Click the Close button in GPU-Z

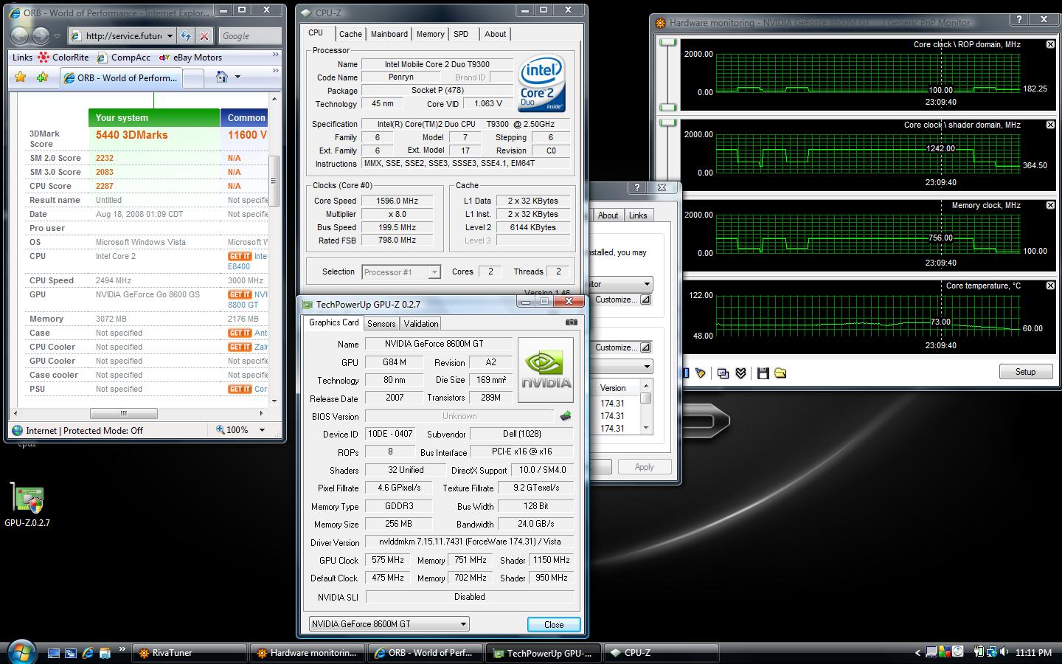coord(554,624)
